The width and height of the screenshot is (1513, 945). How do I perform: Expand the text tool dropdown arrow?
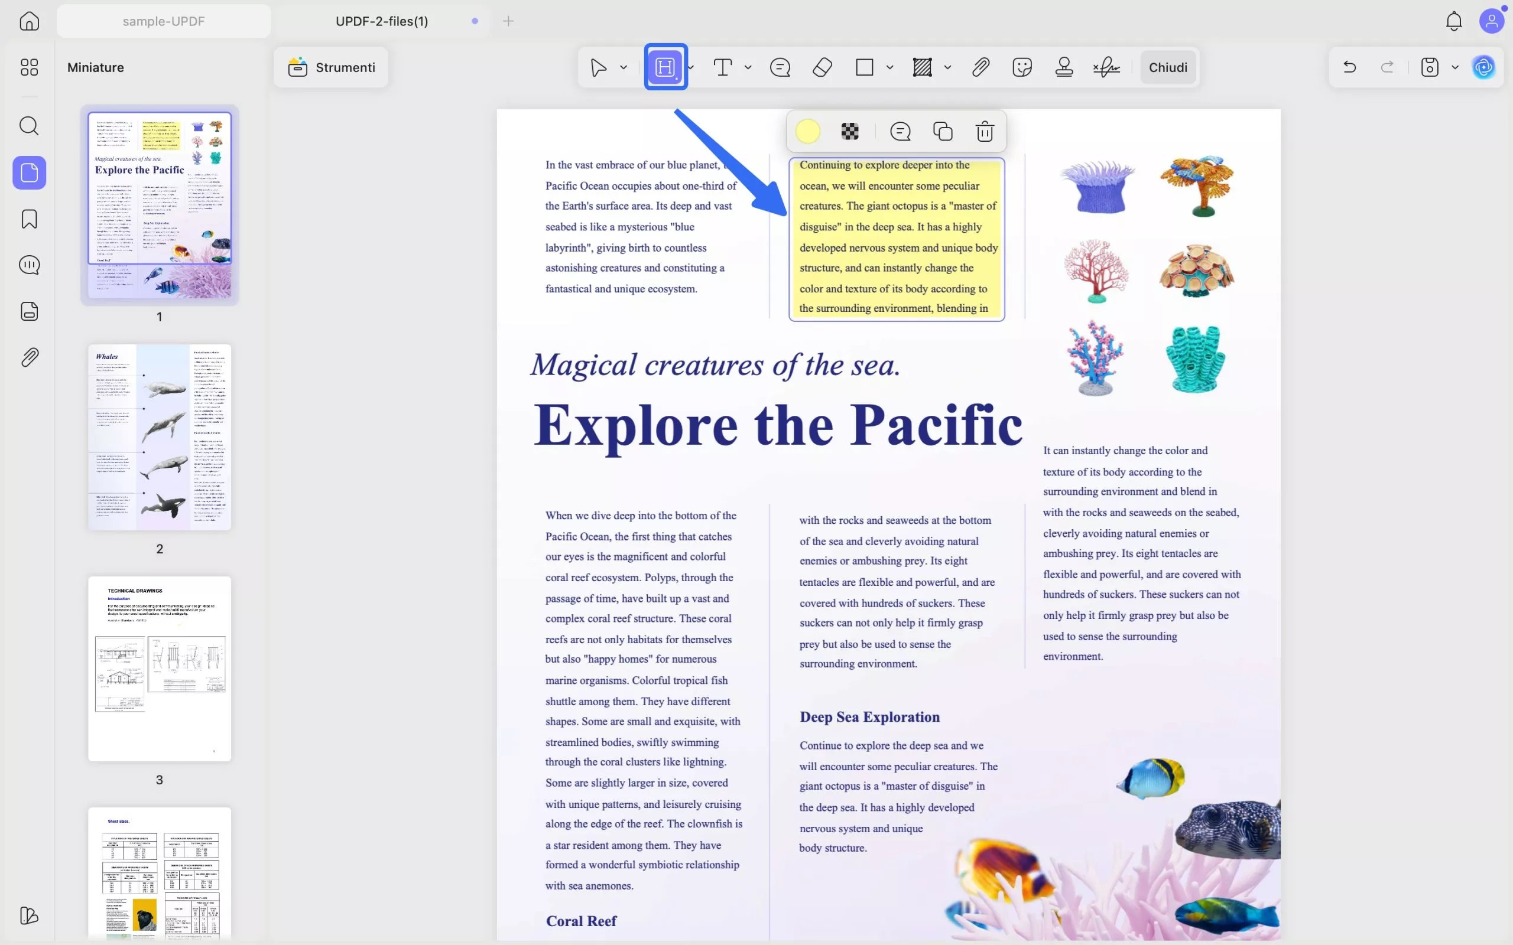748,67
